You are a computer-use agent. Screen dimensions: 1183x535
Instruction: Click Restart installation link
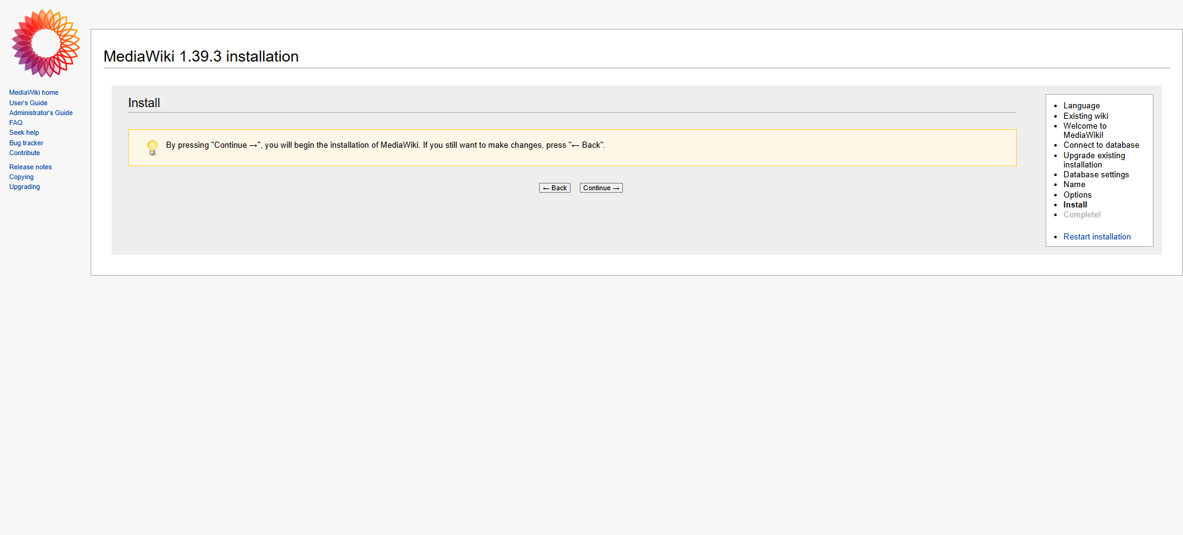pyautogui.click(x=1097, y=237)
